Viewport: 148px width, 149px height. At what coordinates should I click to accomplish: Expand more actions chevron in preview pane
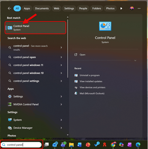click(135, 61)
